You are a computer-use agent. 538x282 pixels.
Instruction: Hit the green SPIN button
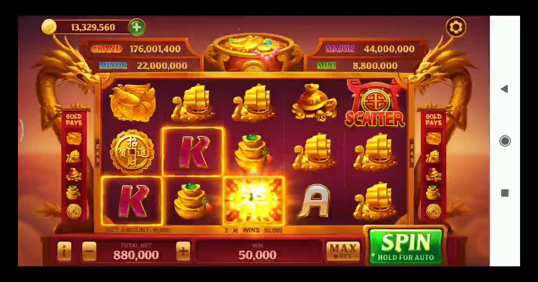(x=406, y=246)
